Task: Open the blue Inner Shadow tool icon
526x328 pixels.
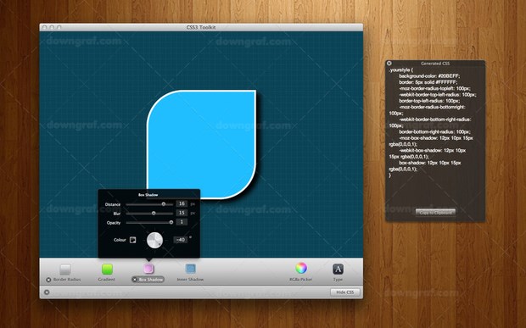Action: click(191, 269)
